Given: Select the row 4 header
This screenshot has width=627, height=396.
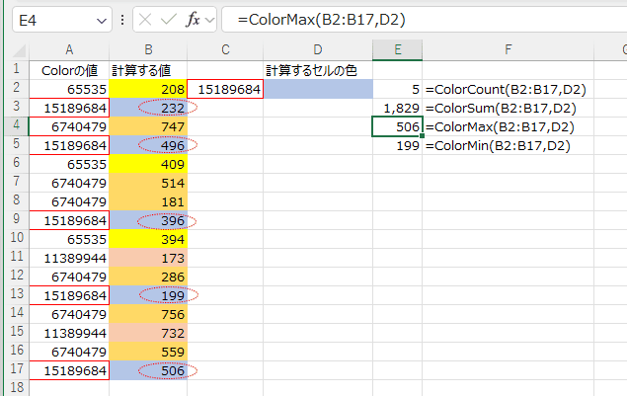Looking at the screenshot, I should [15, 126].
